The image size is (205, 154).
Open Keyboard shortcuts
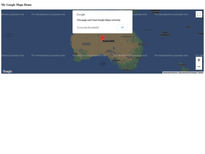click(170, 73)
